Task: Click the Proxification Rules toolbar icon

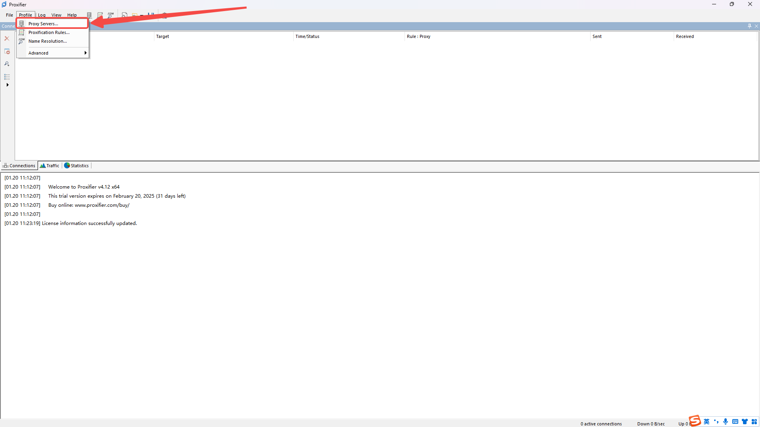Action: (x=100, y=15)
